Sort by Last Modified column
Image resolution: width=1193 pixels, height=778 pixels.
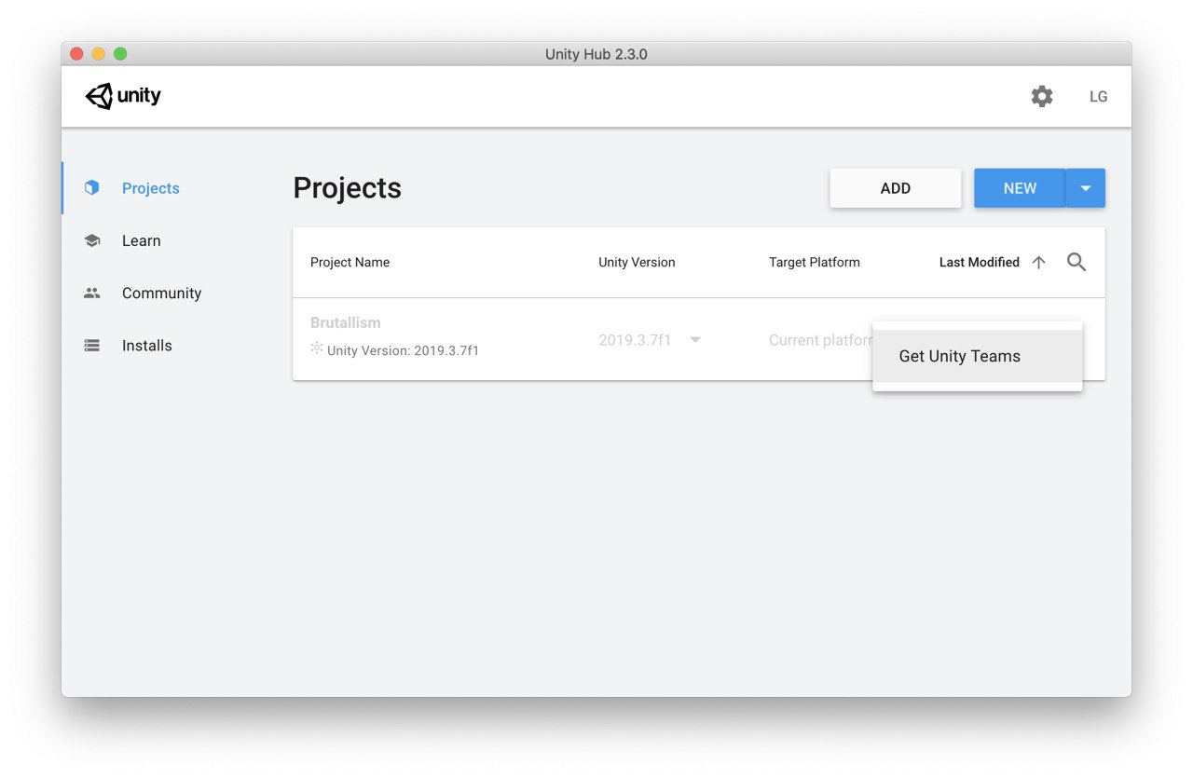(x=979, y=263)
